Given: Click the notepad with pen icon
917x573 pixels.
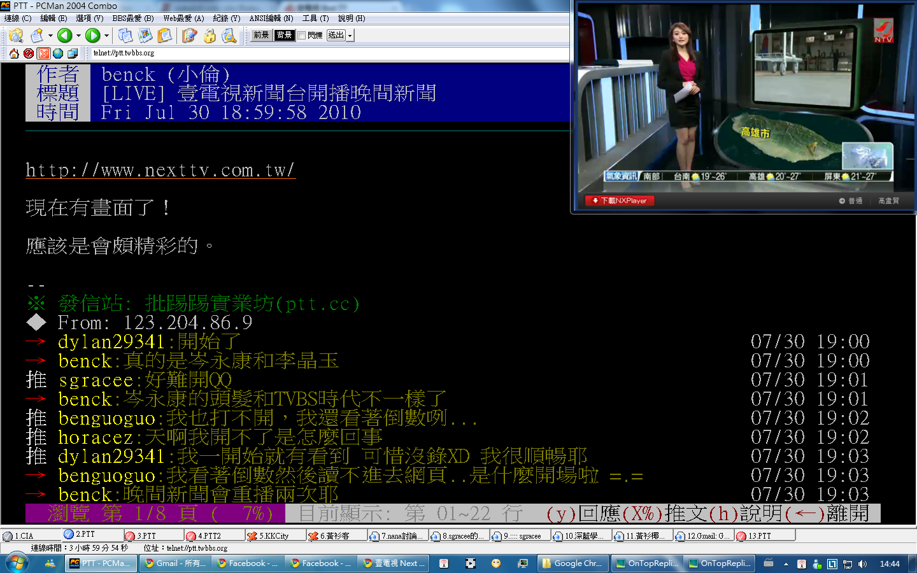Looking at the screenshot, I should coord(189,36).
